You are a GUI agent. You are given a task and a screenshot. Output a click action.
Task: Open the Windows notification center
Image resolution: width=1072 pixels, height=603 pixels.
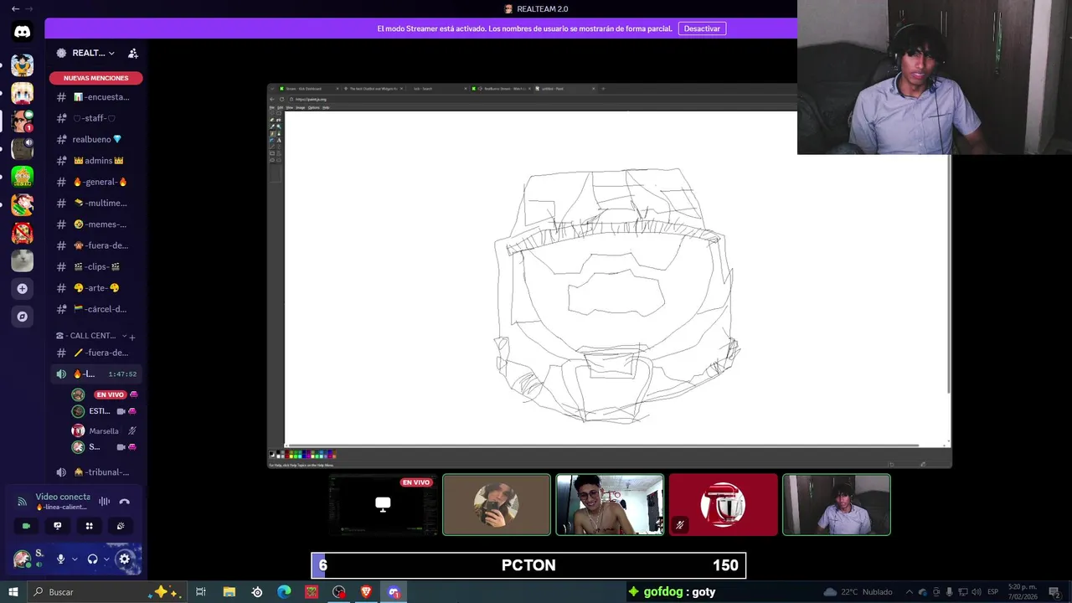[x=1054, y=592]
